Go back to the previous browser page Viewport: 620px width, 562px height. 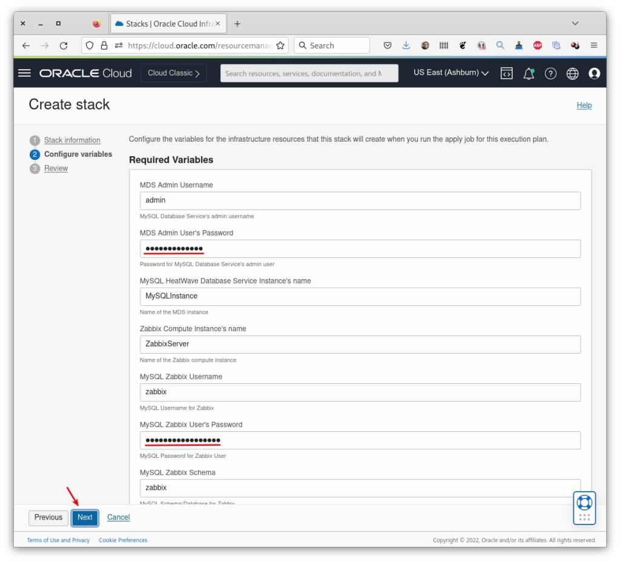[x=26, y=45]
